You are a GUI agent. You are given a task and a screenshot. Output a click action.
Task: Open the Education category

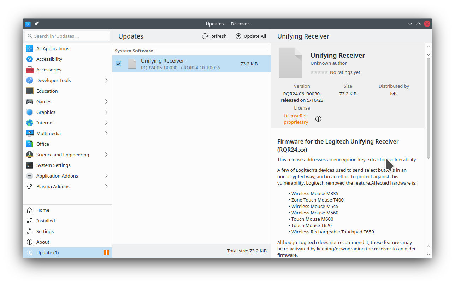point(67,91)
